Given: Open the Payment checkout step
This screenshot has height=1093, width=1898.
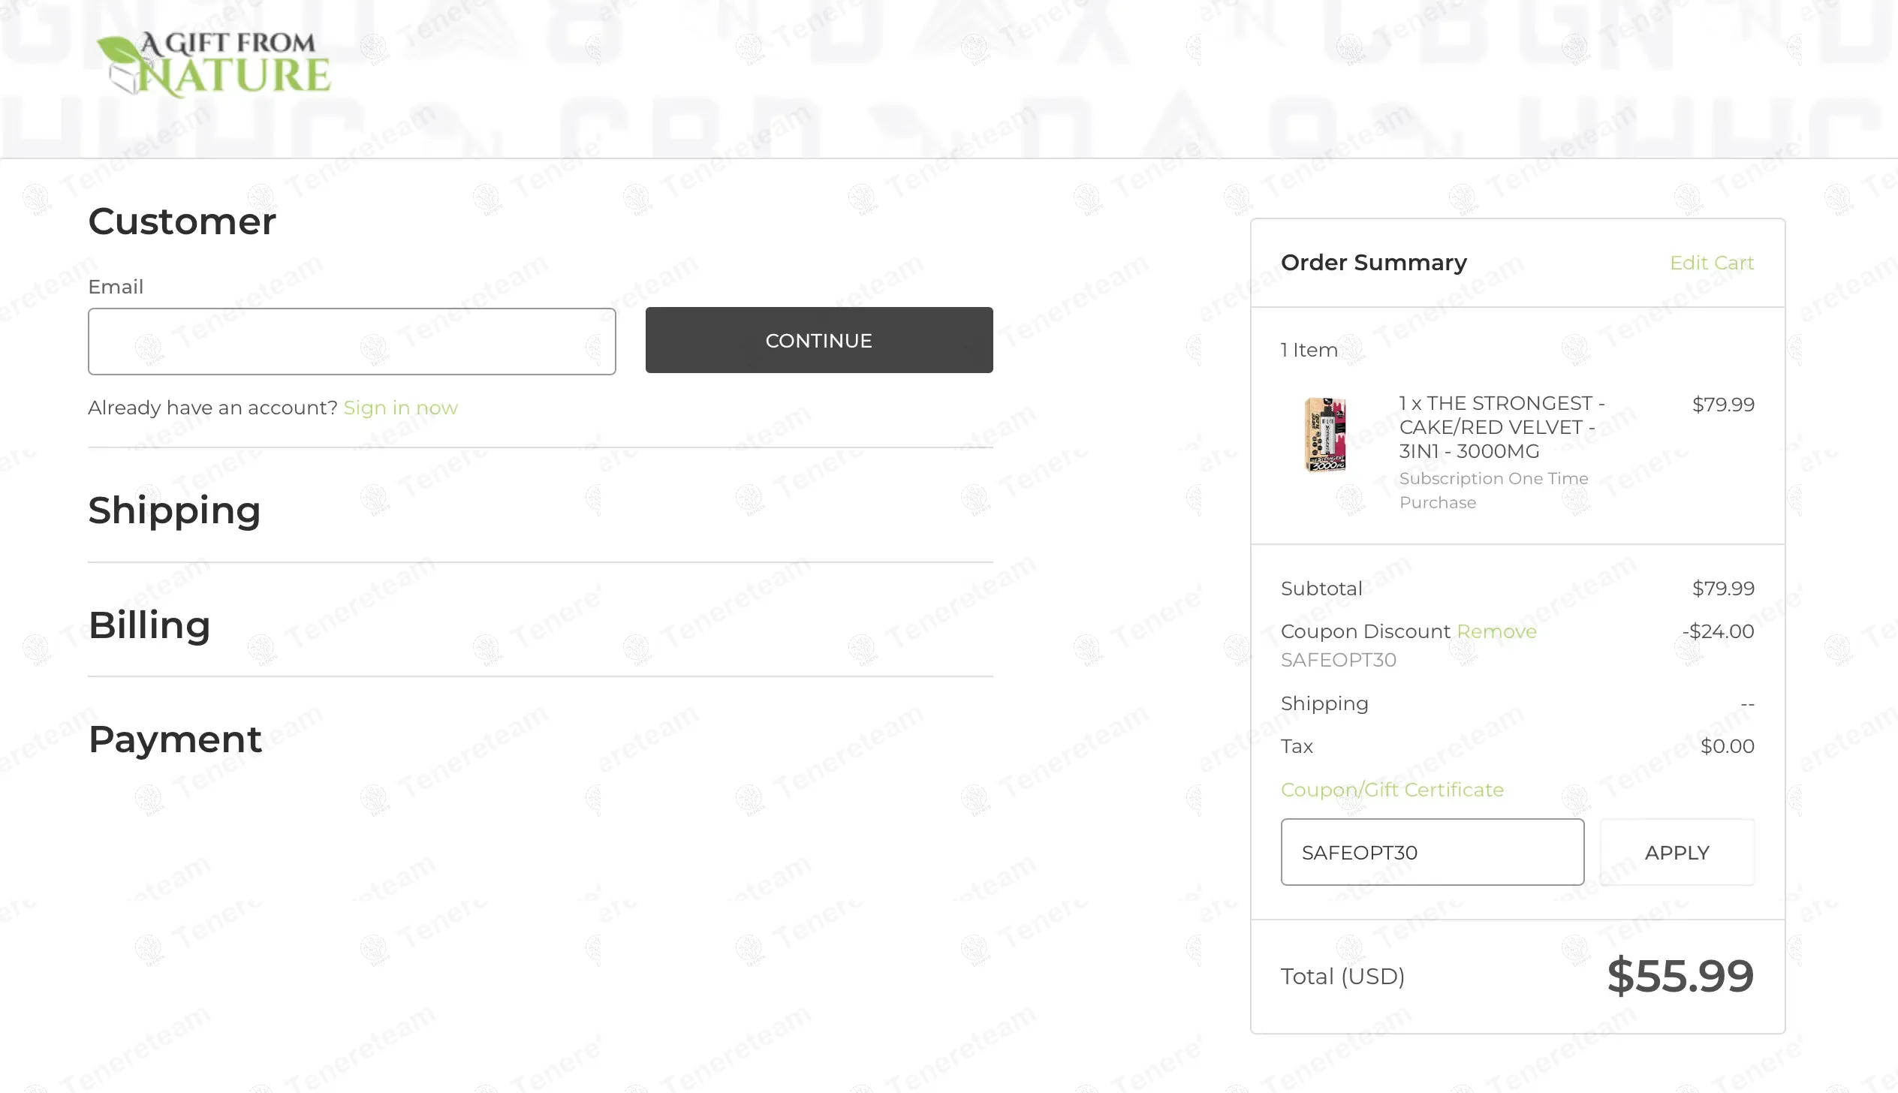Looking at the screenshot, I should (x=175, y=739).
